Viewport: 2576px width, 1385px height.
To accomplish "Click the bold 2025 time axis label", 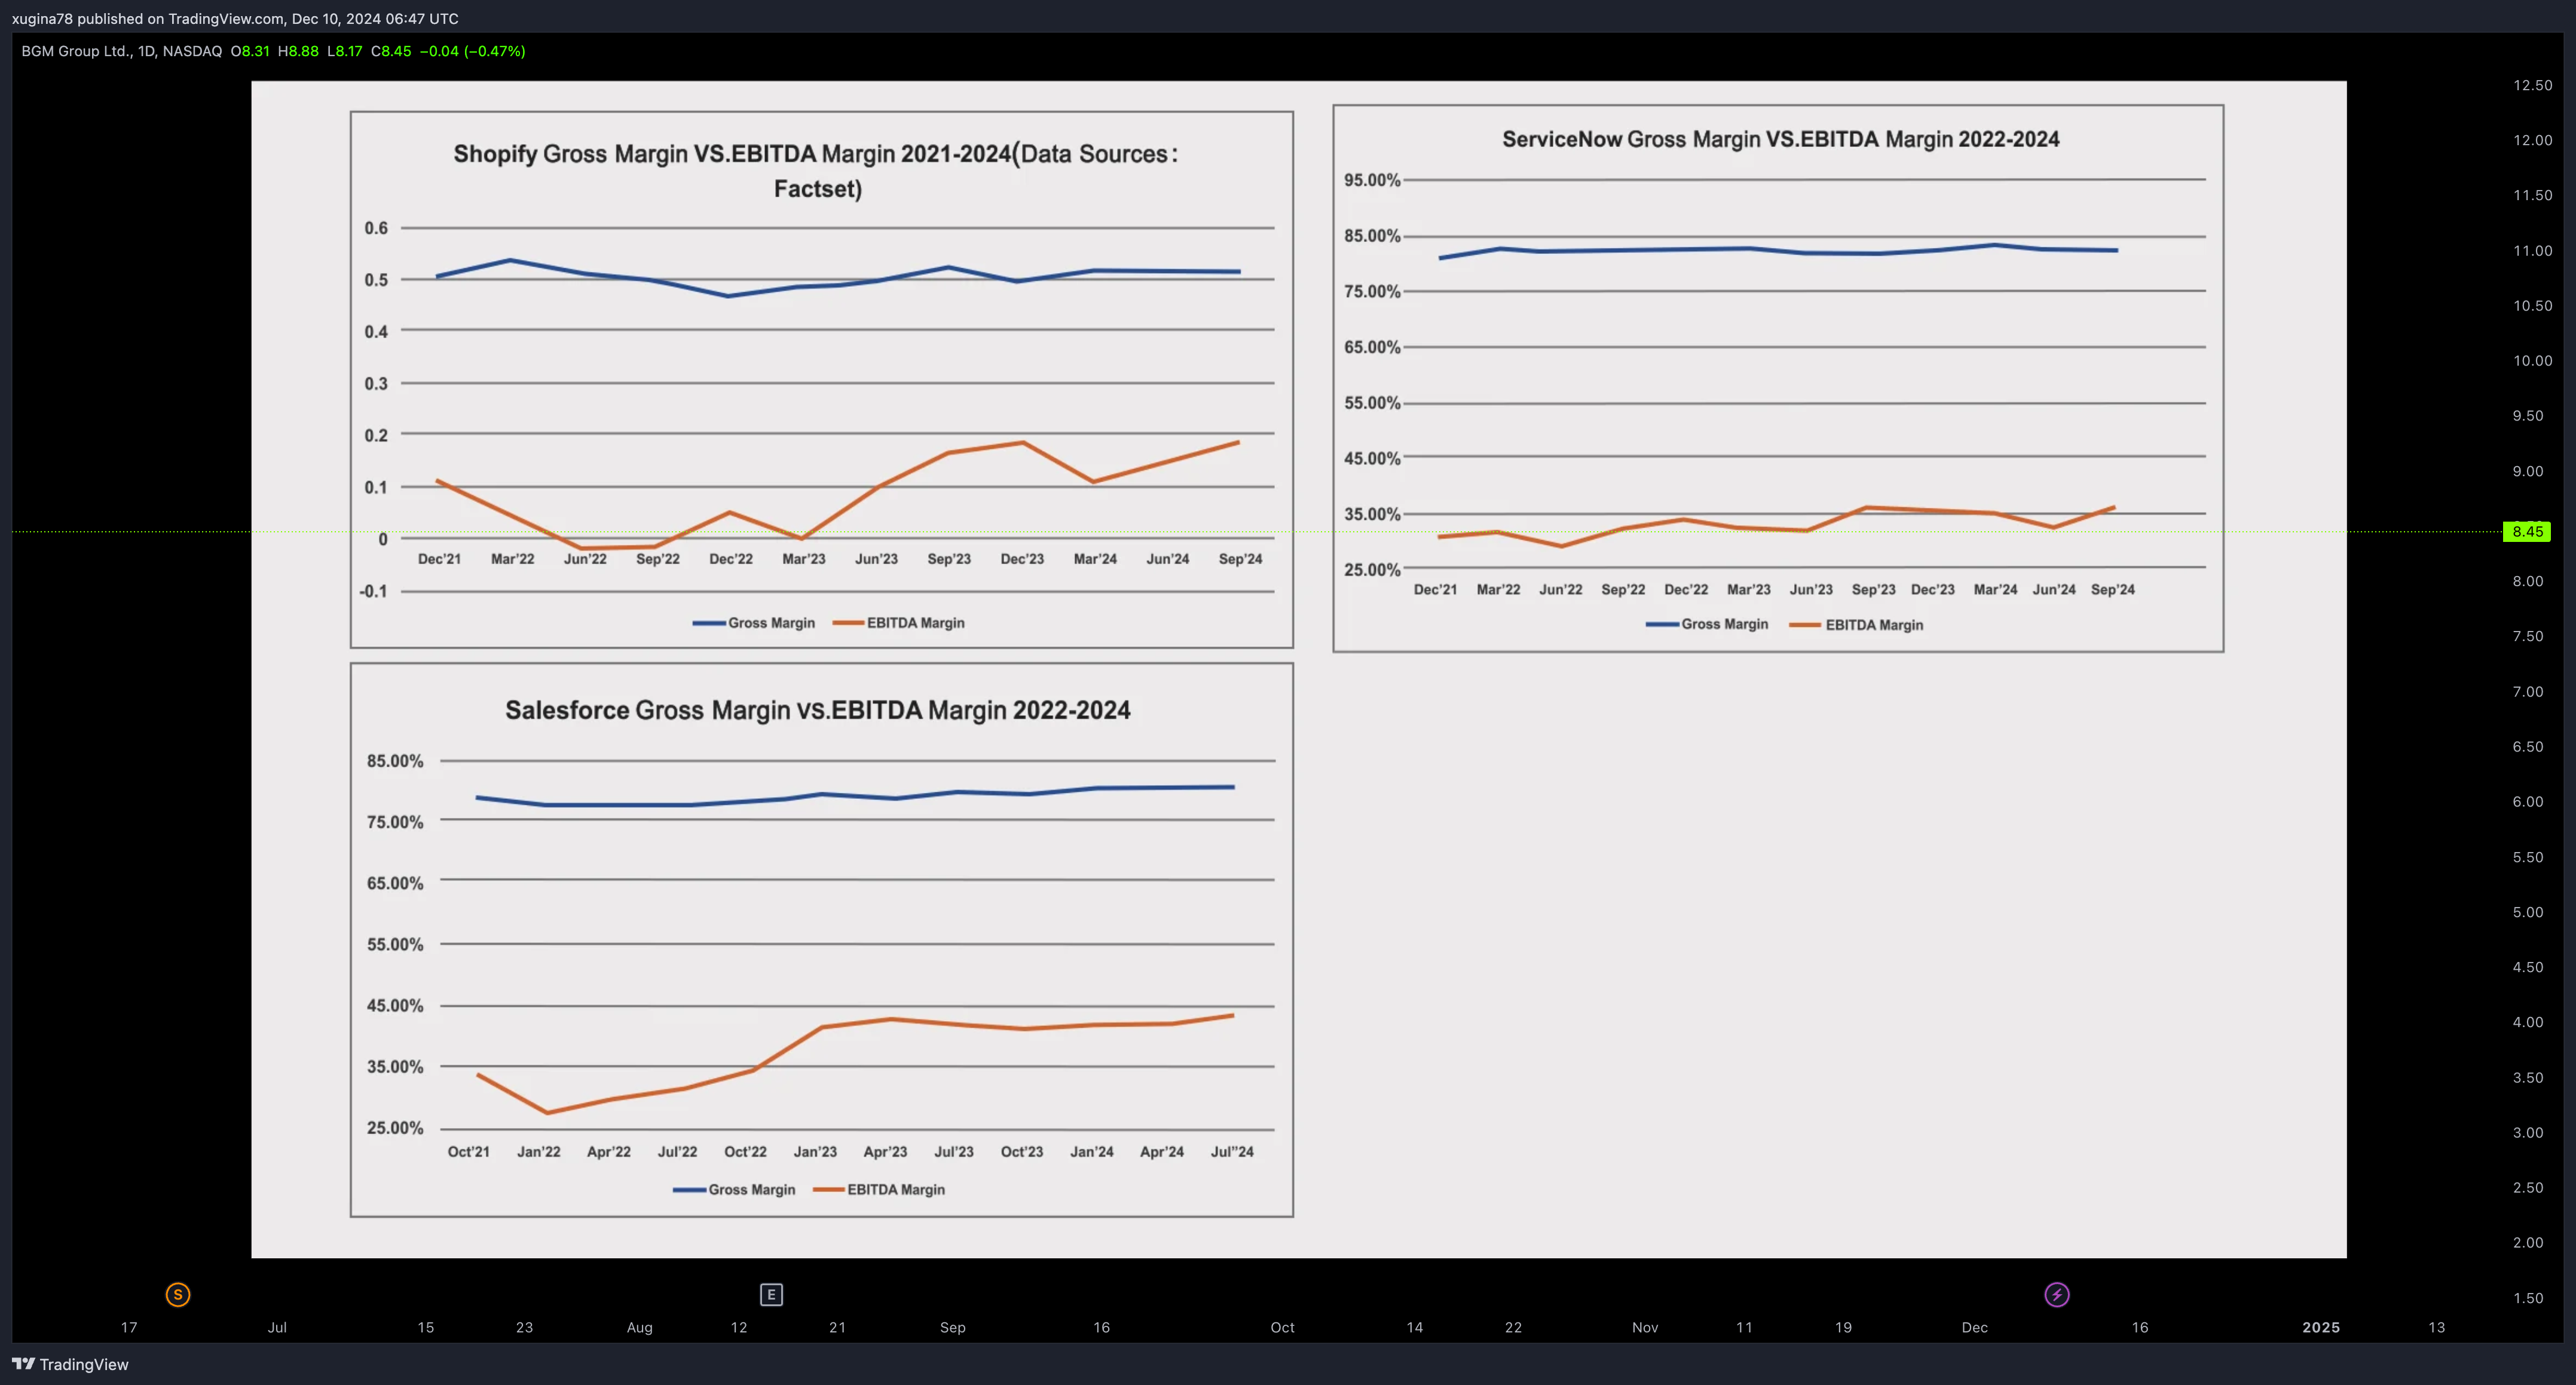I will coord(2321,1328).
